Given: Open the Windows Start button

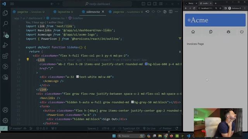Looking at the screenshot, I should 114,136.
